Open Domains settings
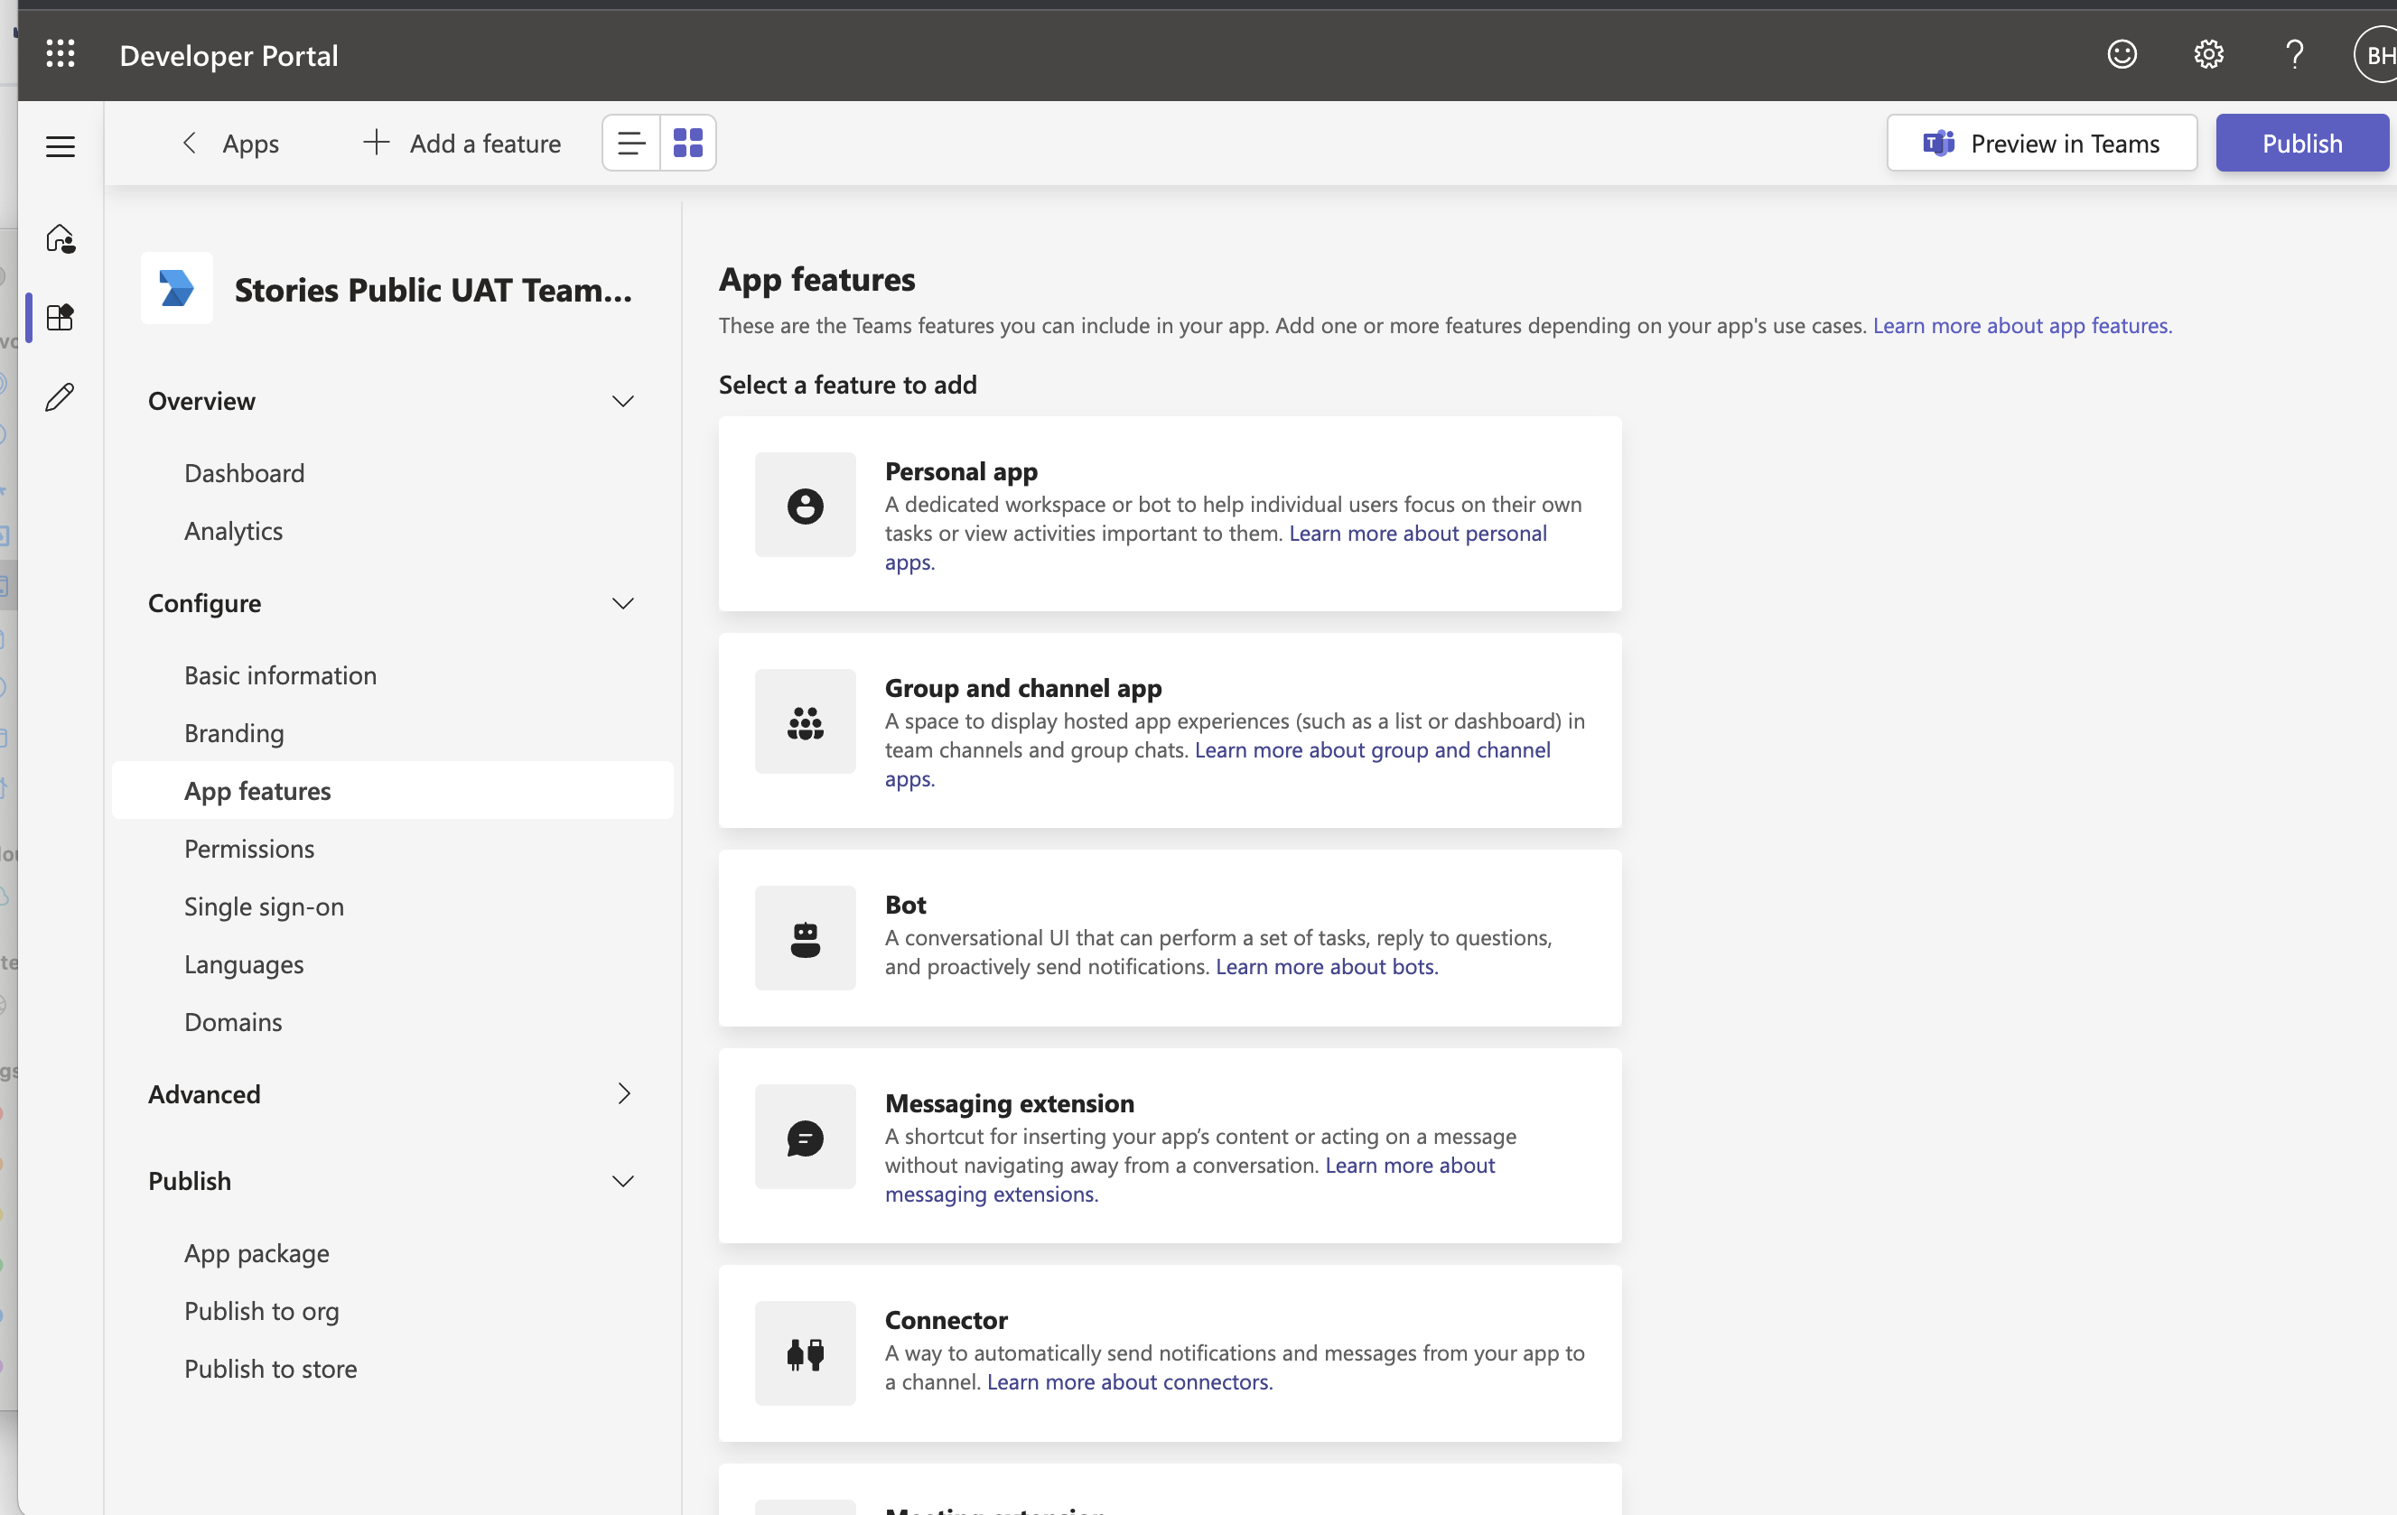Image resolution: width=2397 pixels, height=1515 pixels. [233, 1022]
